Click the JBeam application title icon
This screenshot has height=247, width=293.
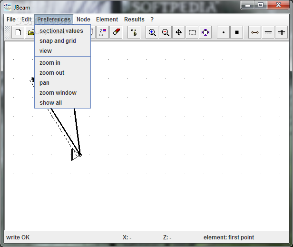tap(8, 8)
